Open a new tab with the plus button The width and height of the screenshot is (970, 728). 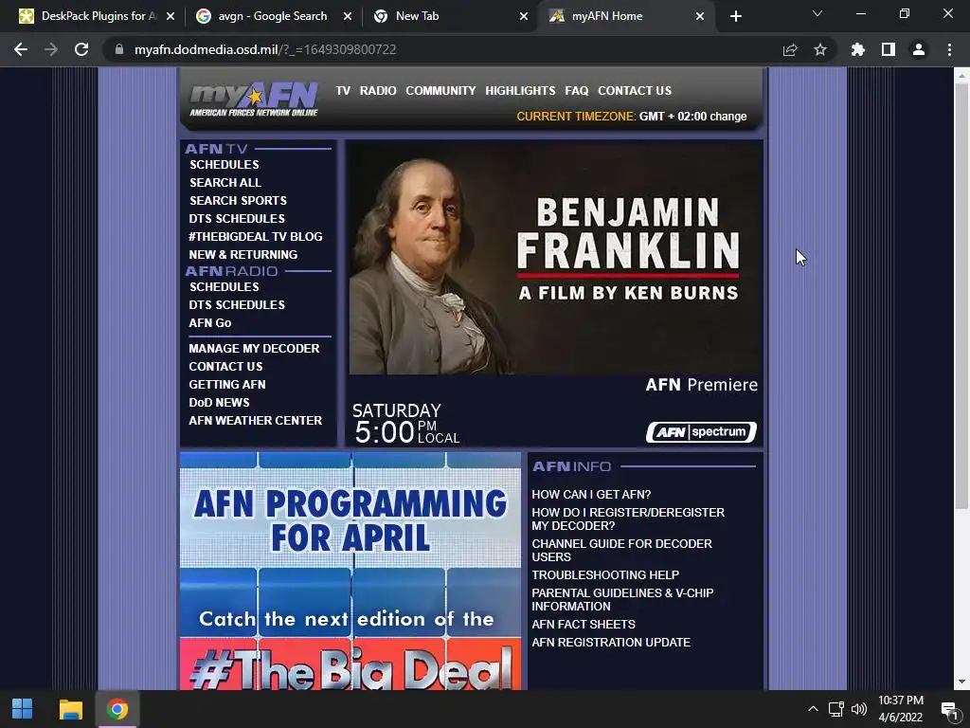tap(735, 17)
